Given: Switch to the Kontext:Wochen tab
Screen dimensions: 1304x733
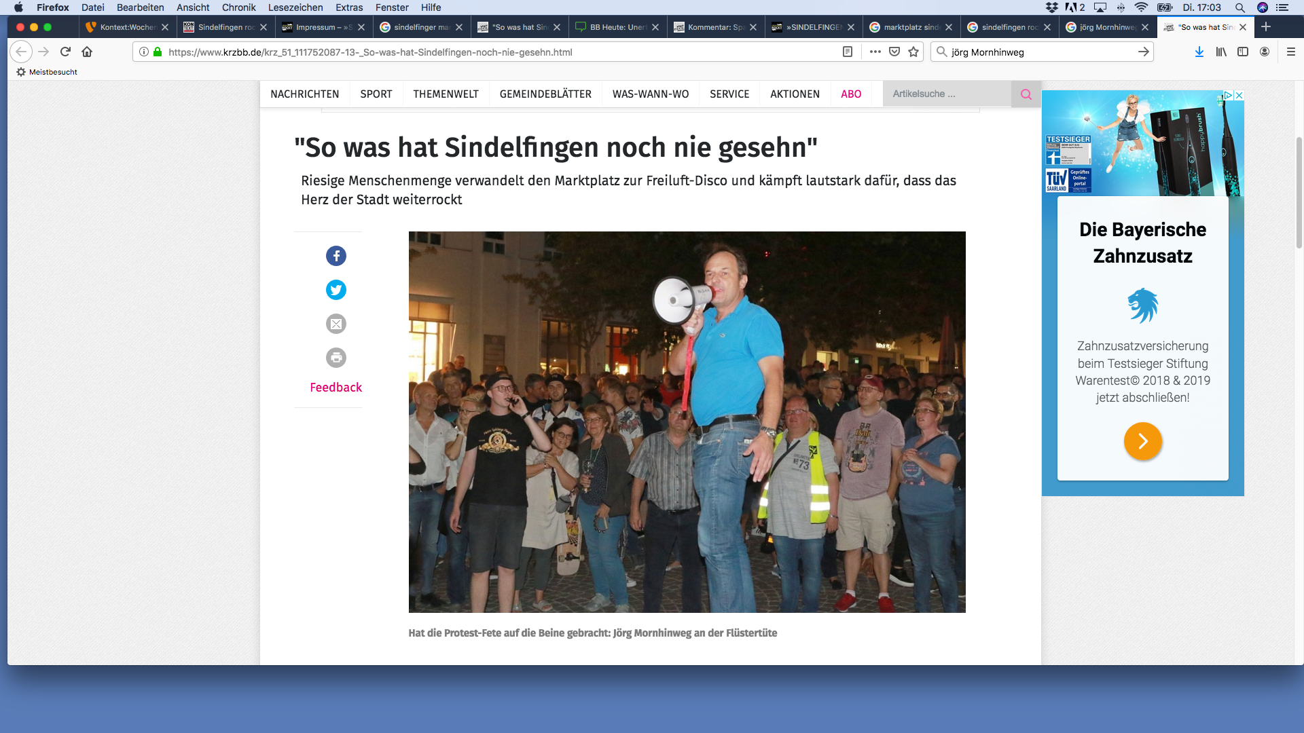Looking at the screenshot, I should [x=128, y=27].
